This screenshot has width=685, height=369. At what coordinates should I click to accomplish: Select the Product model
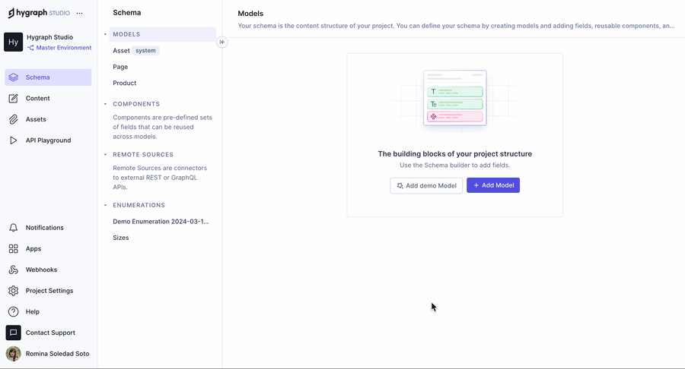(x=125, y=84)
